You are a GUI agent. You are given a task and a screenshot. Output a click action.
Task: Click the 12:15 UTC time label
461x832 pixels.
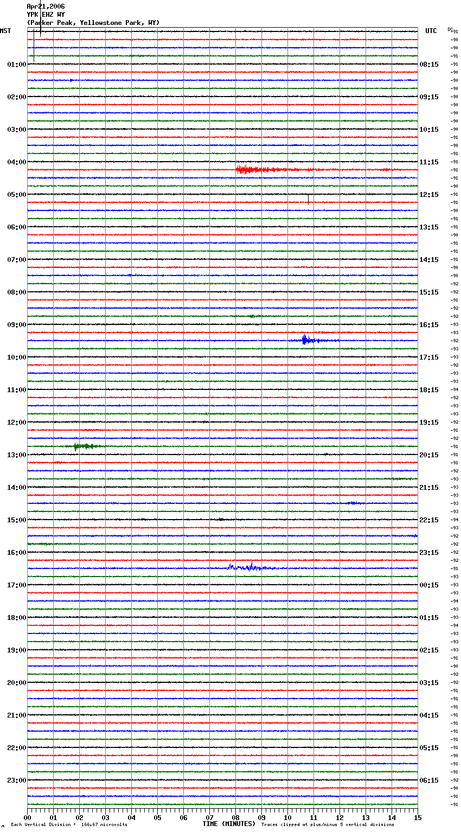coord(429,195)
